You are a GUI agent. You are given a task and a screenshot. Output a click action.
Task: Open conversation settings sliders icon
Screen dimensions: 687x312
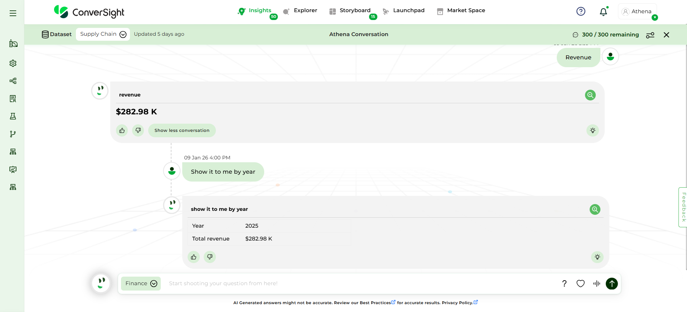650,35
